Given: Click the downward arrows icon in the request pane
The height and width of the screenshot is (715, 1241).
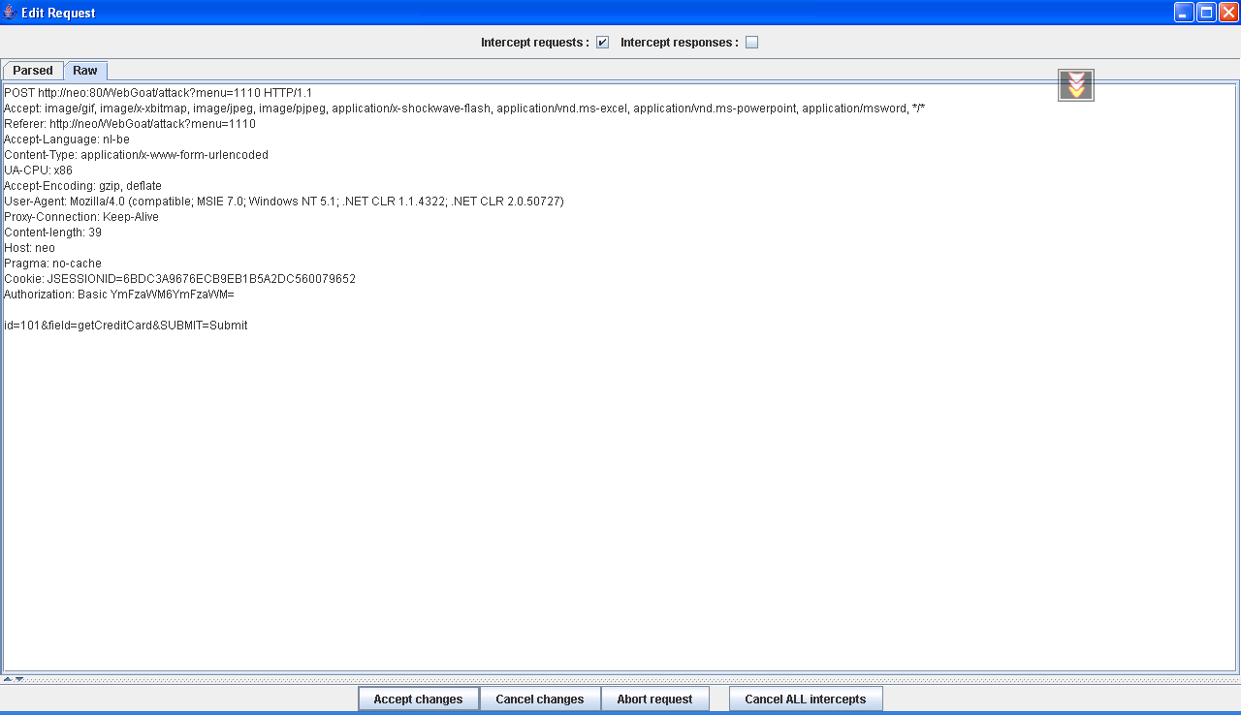Looking at the screenshot, I should coord(1075,85).
